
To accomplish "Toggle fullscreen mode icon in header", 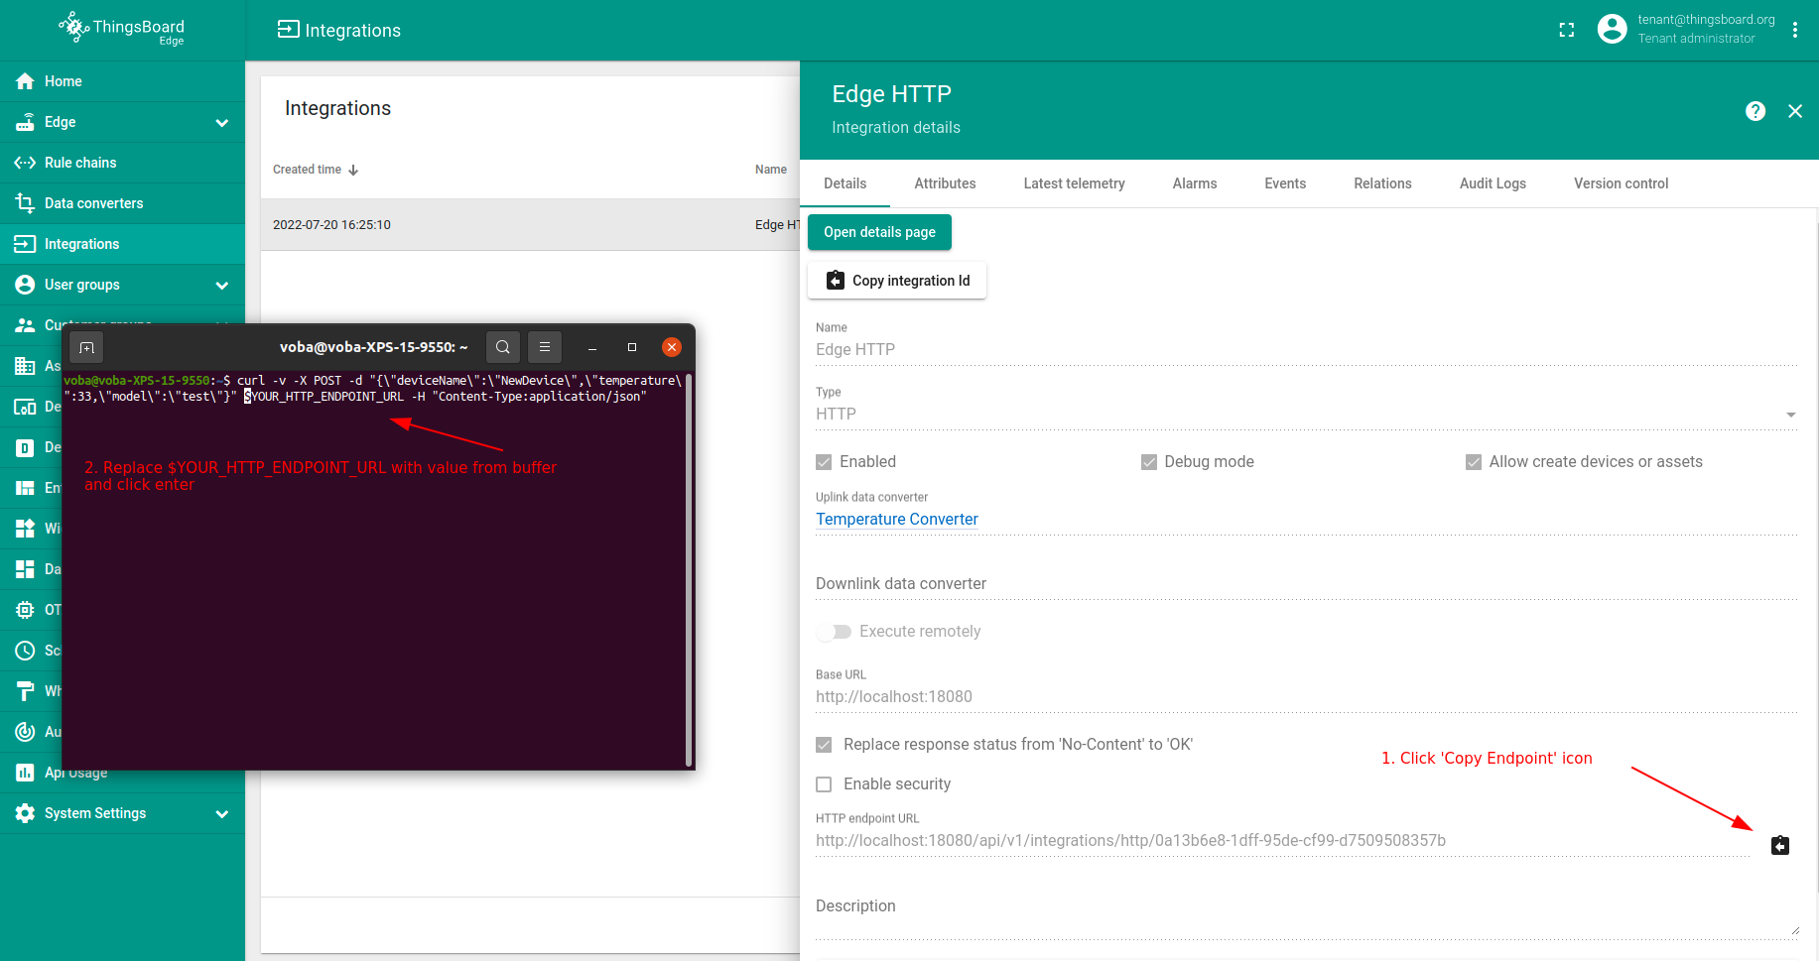I will pos(1567,30).
